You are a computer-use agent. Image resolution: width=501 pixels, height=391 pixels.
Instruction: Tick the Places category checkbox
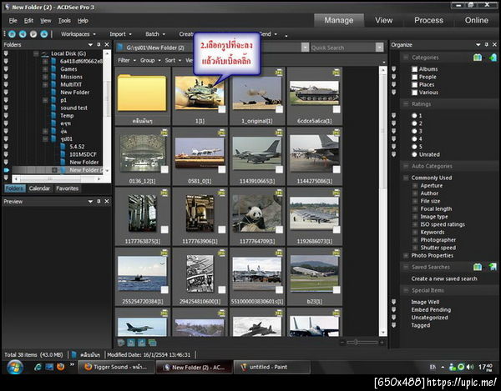(x=415, y=84)
